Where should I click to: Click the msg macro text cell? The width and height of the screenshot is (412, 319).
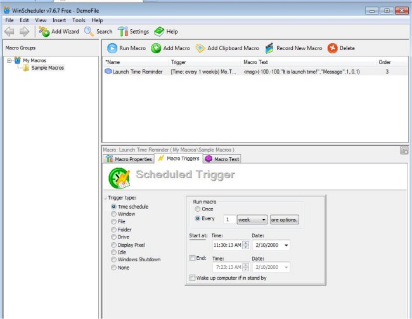(302, 72)
